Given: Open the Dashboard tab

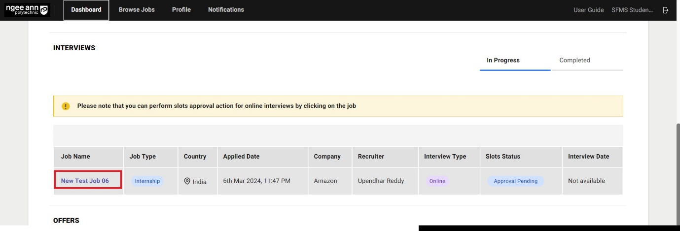Looking at the screenshot, I should (x=86, y=10).
